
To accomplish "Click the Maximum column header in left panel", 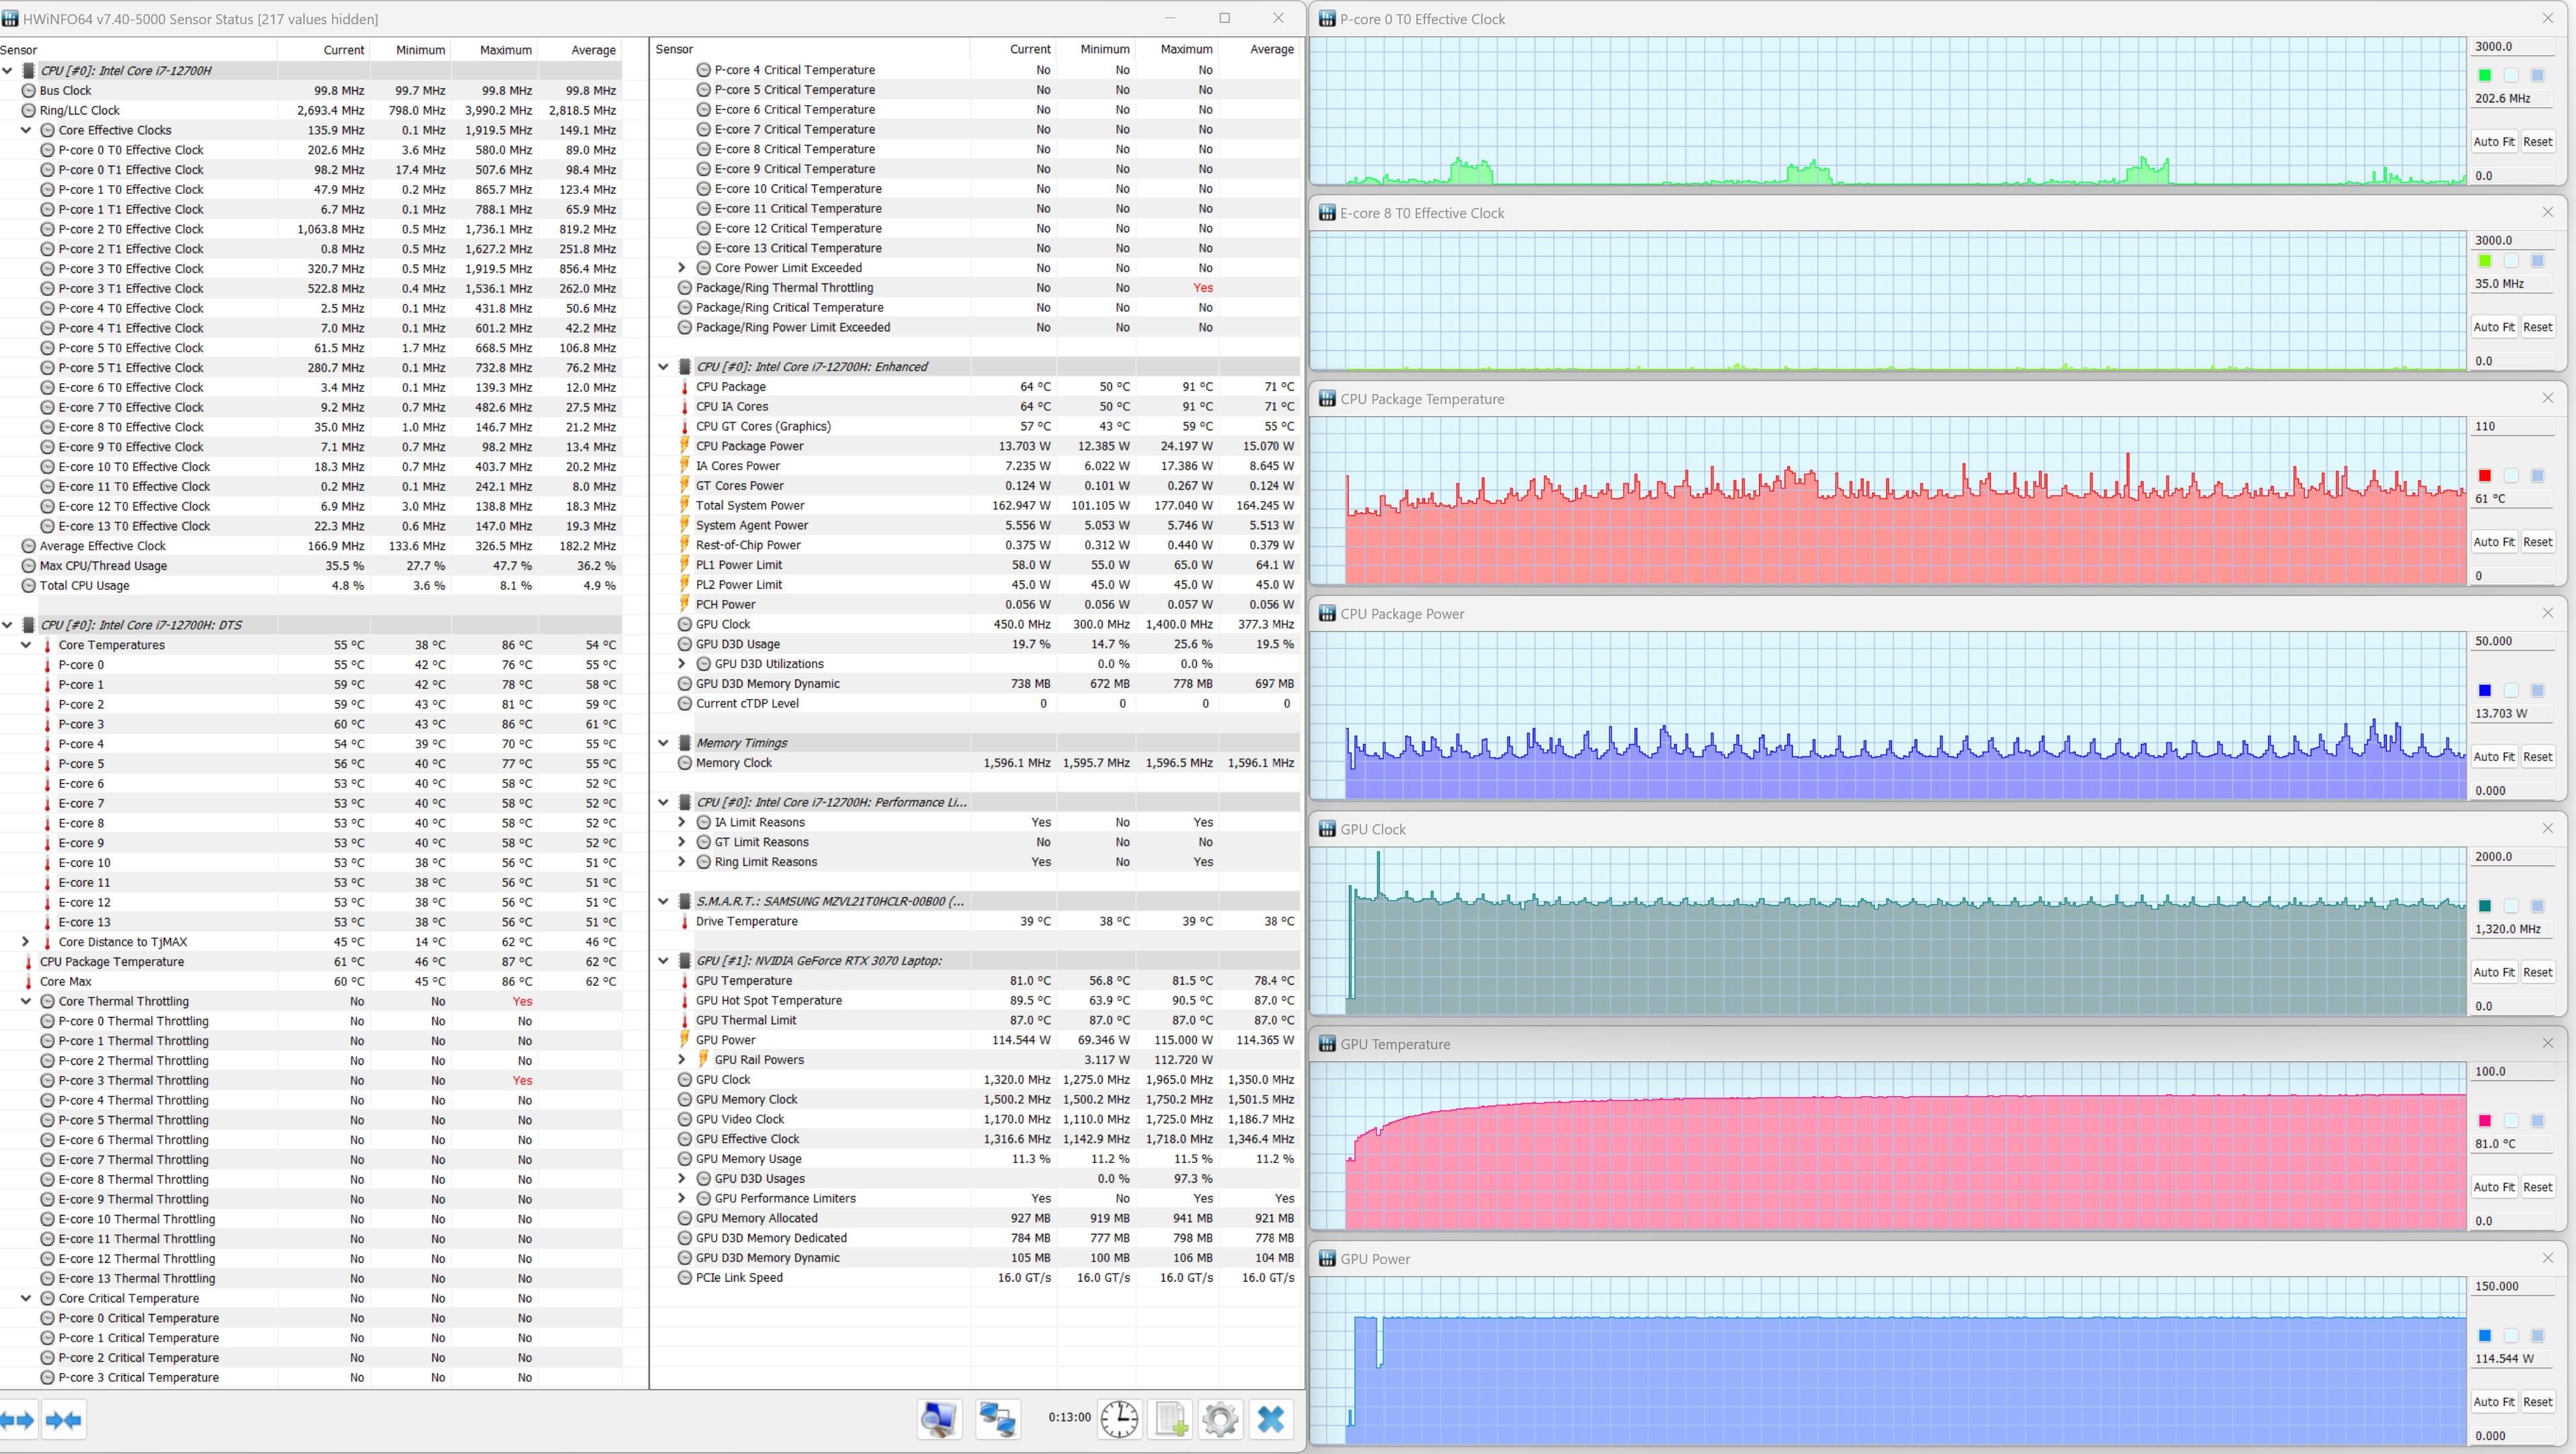I will click(x=505, y=50).
